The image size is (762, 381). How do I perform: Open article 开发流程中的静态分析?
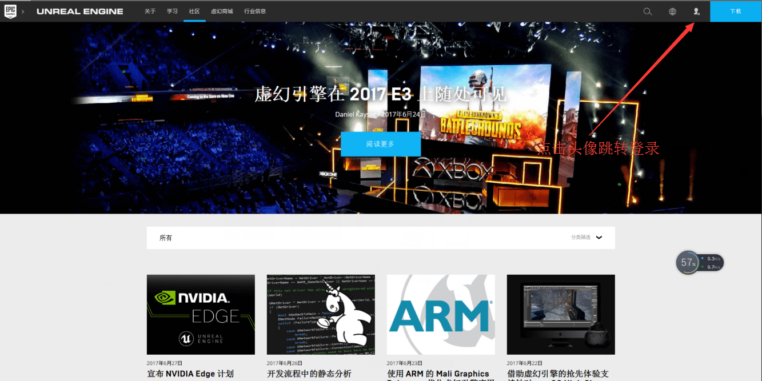pyautogui.click(x=309, y=374)
